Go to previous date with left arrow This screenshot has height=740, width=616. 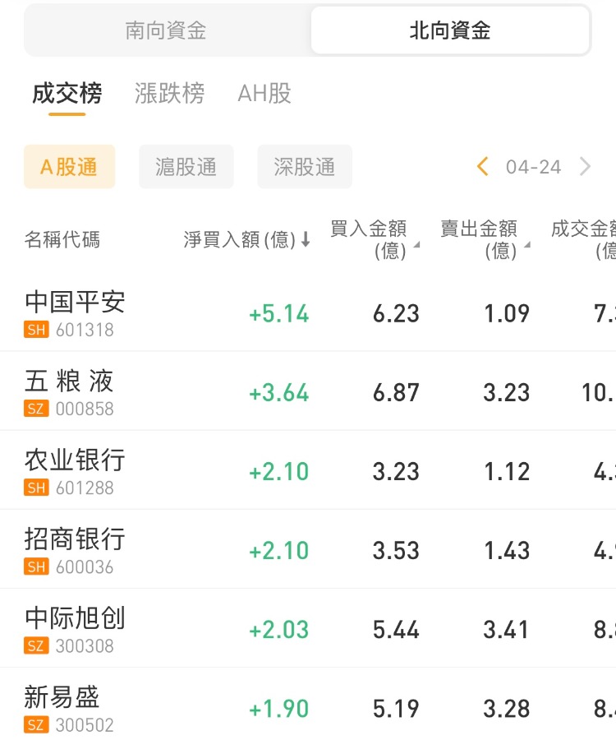tap(483, 167)
